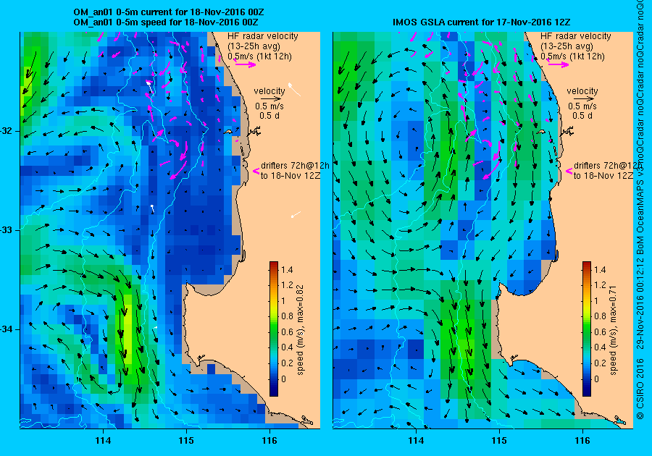
Task: Click longitude label '115' under OM_an01 map
Action: [186, 441]
